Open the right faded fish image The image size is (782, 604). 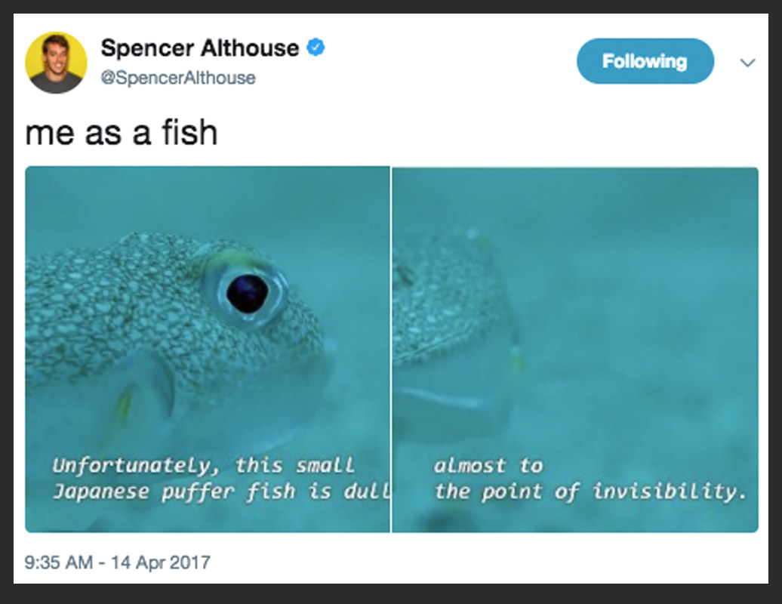click(x=575, y=349)
